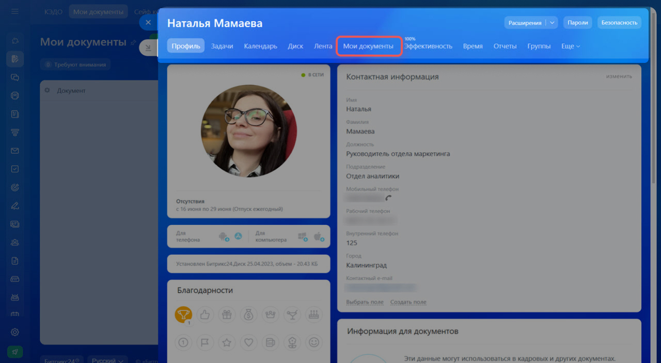Click the green rocket icon in sidebar
This screenshot has height=363, width=661.
click(15, 352)
